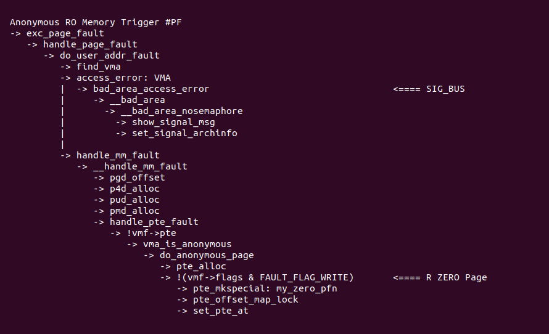Select the final set_pte_at line
The image size is (549, 334).
(x=221, y=311)
